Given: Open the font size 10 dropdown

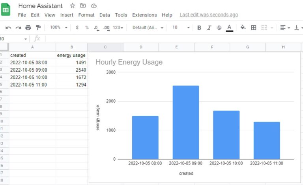Looking at the screenshot, I should 181,28.
